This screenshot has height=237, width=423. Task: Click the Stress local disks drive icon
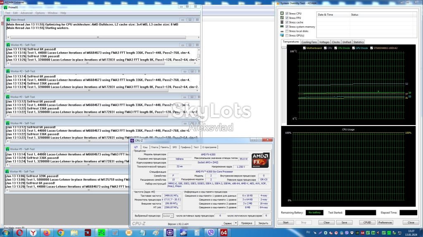tap(282, 31)
